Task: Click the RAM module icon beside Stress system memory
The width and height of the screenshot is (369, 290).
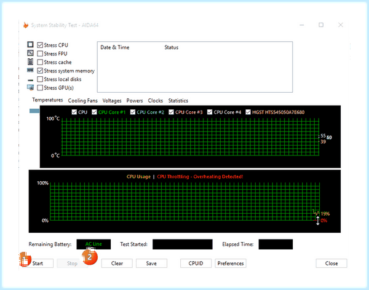Action: 30,70
